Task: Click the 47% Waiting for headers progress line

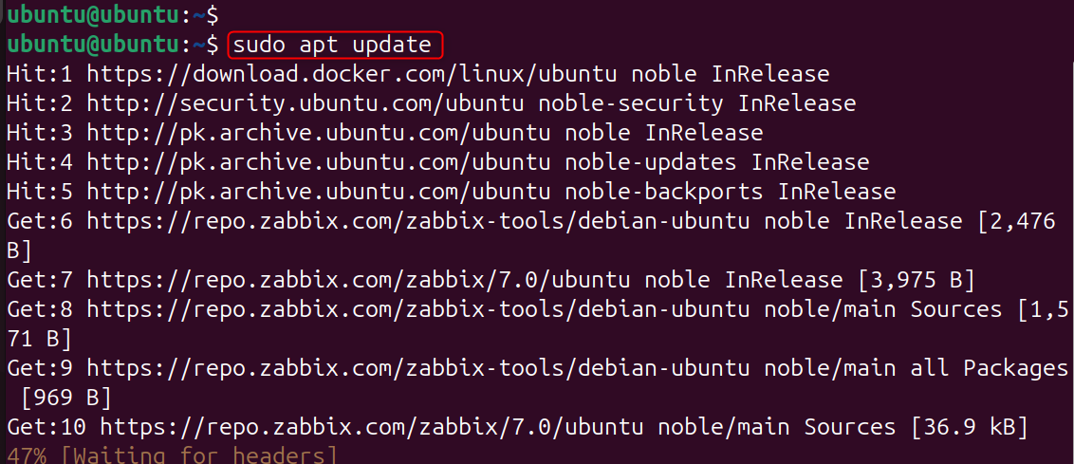Action: pos(171,456)
